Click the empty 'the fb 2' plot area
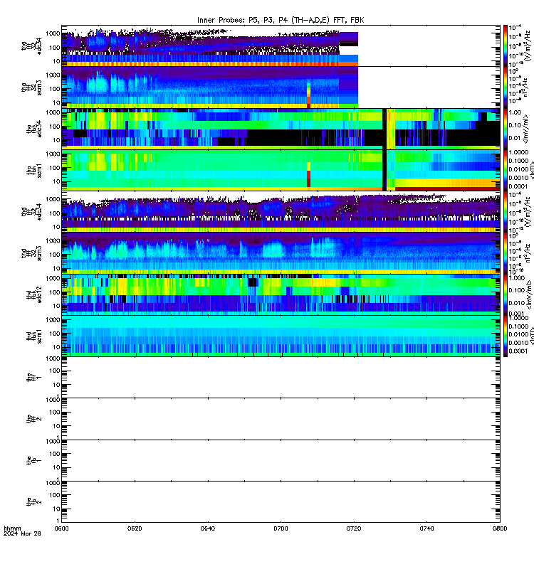534x569 pixels. click(x=281, y=502)
